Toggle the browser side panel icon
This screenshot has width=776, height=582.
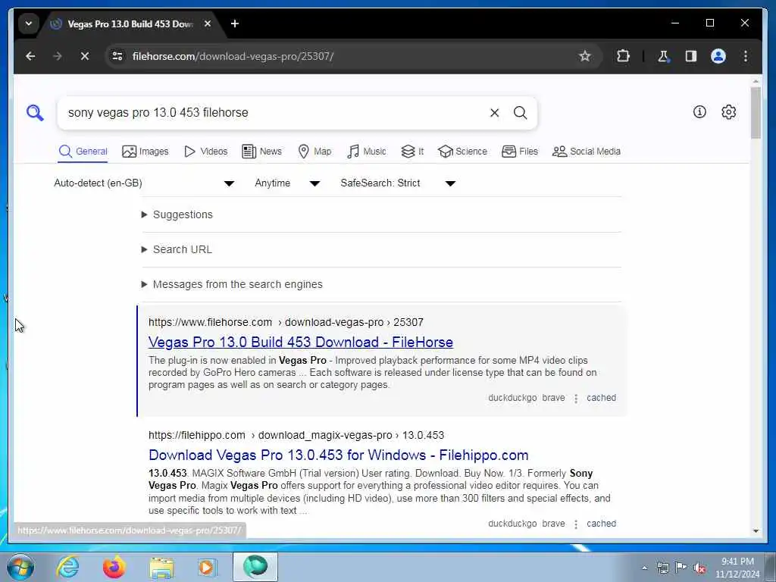pos(691,56)
